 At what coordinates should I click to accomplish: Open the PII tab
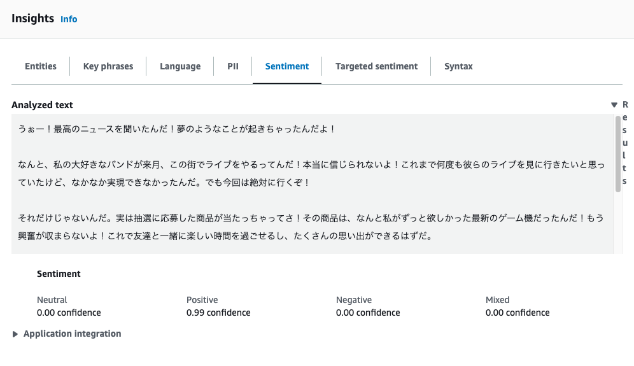coord(232,66)
